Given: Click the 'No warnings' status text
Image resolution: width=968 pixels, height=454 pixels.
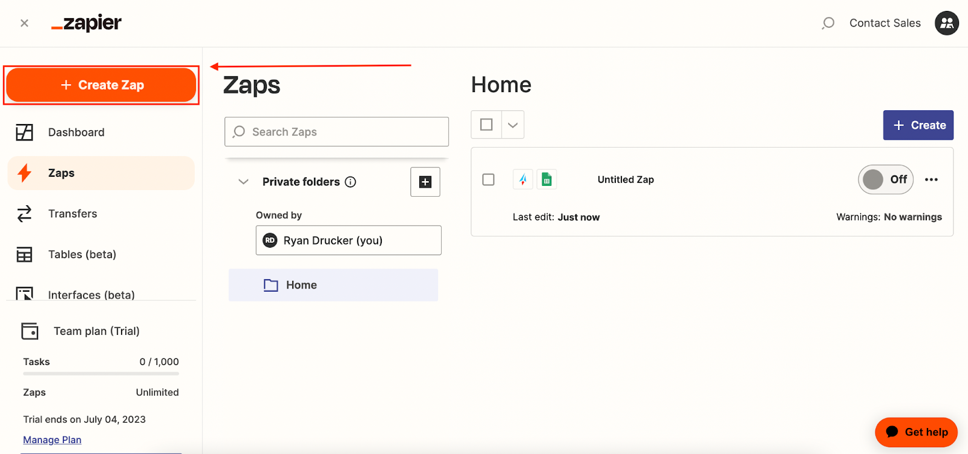Looking at the screenshot, I should point(913,217).
